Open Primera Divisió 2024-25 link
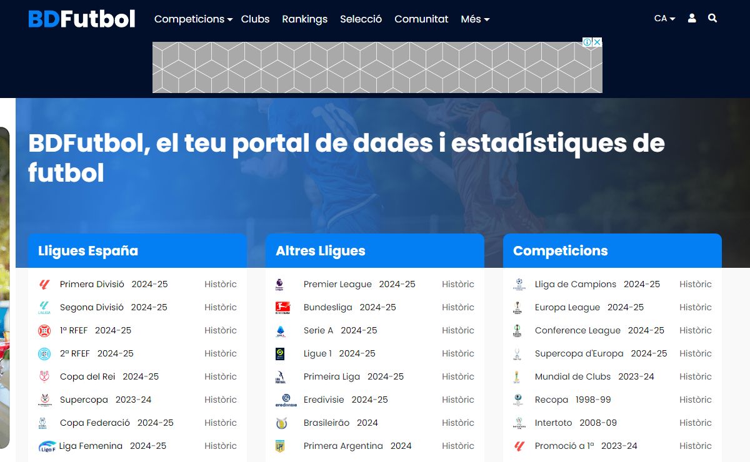This screenshot has height=462, width=750. 114,284
